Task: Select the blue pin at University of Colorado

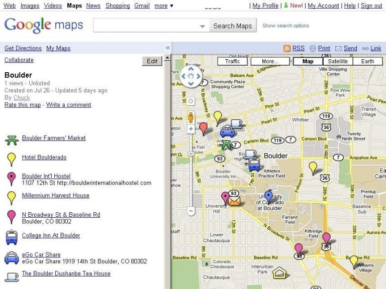Action: (268, 198)
